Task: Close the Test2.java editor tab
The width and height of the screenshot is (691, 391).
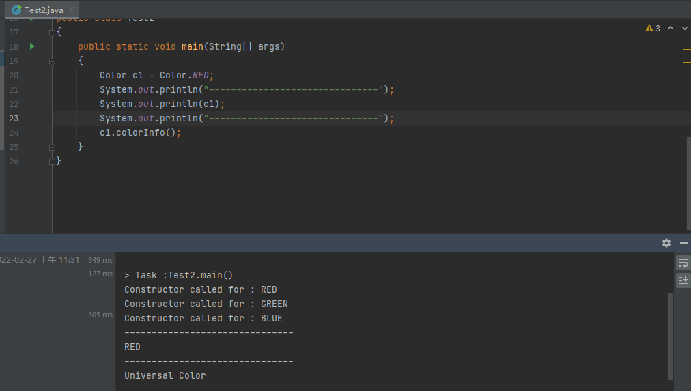Action: pos(74,10)
